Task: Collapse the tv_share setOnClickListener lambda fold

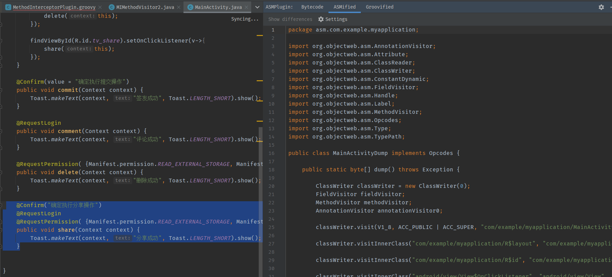Action: tap(1, 41)
